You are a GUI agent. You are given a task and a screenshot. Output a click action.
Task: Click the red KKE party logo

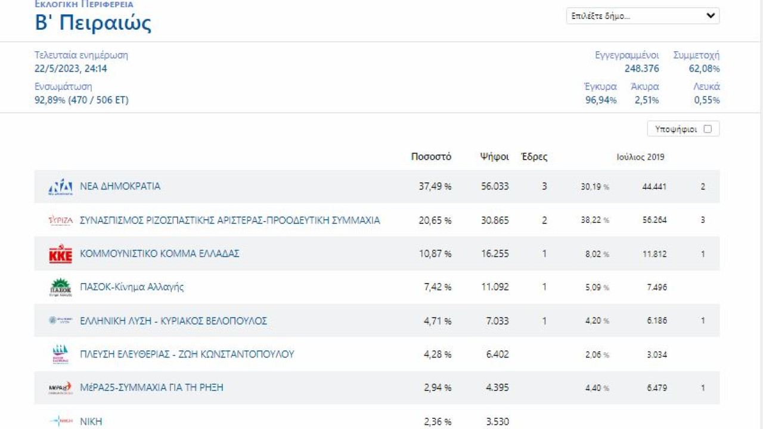(60, 254)
